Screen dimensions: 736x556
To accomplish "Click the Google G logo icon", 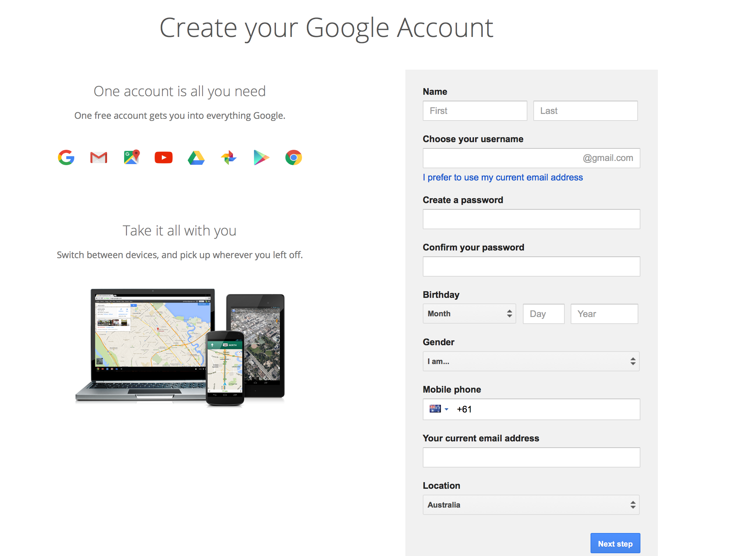I will pyautogui.click(x=66, y=157).
